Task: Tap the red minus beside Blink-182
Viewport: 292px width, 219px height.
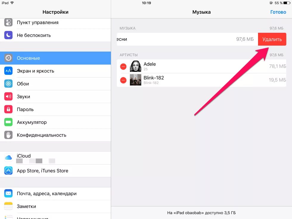Action: 123,80
